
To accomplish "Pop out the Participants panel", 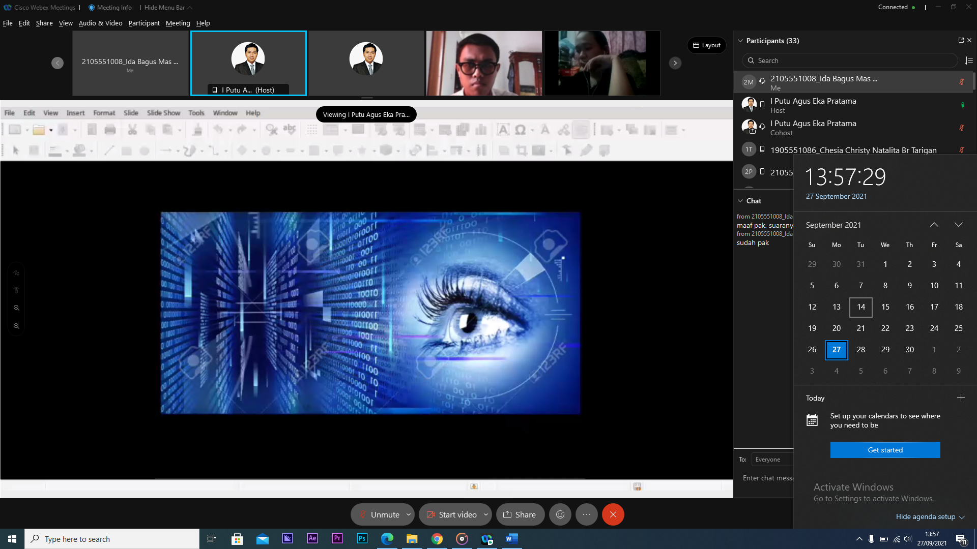I will pos(961,40).
